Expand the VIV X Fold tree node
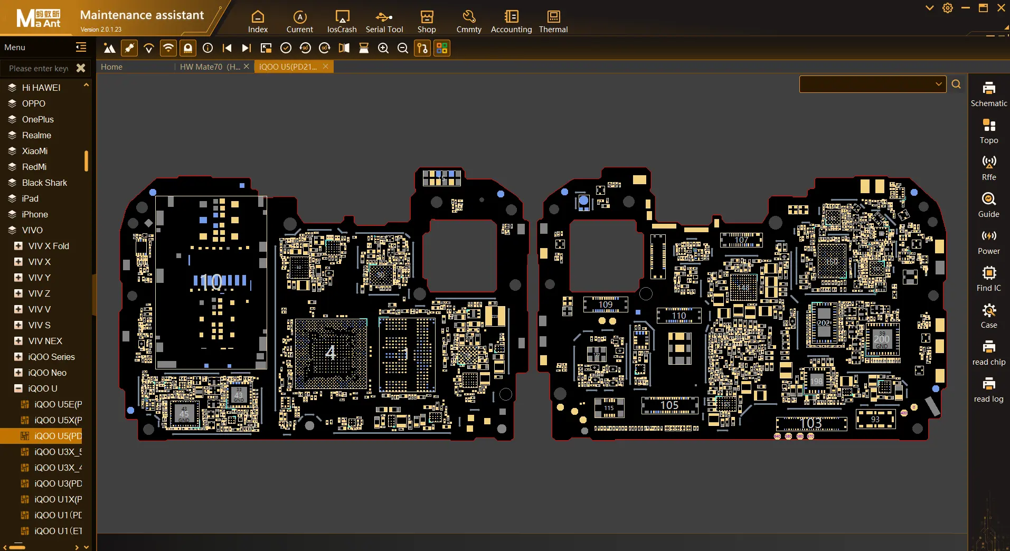This screenshot has width=1010, height=551. pos(18,246)
